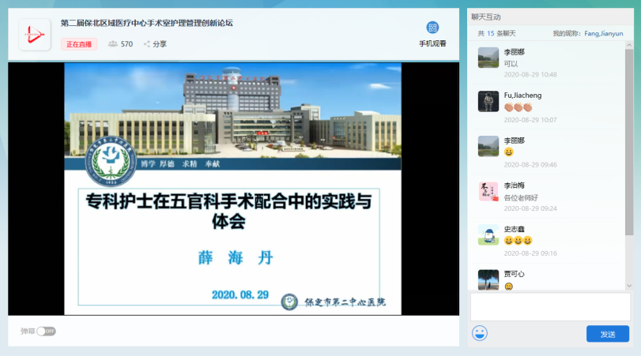Click 李治梅's avatar in chat

coord(488,191)
